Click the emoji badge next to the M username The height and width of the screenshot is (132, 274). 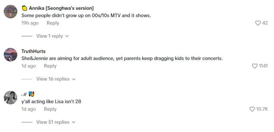pos(32,94)
